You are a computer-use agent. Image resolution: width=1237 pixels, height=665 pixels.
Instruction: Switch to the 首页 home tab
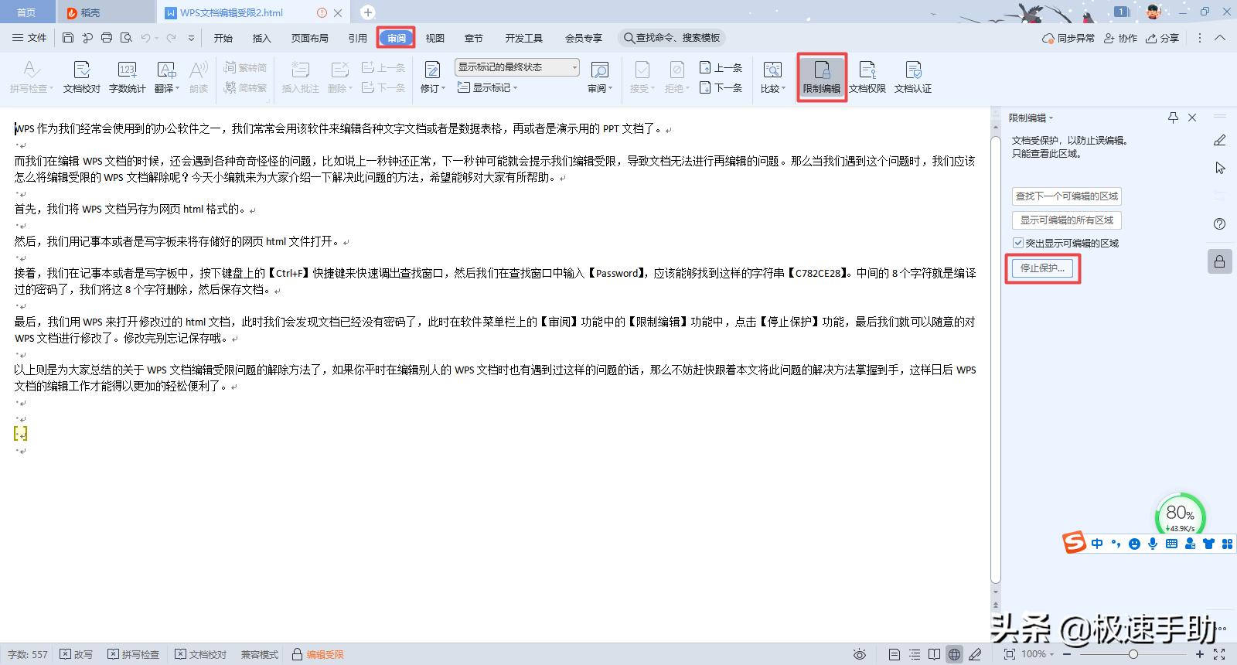(x=26, y=12)
